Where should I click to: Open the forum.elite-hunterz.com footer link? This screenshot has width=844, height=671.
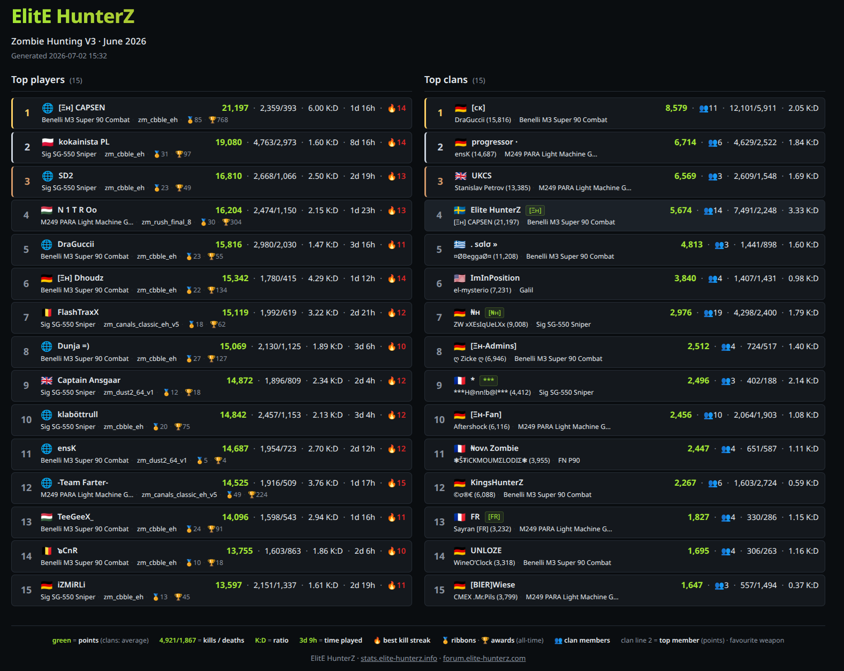484,658
